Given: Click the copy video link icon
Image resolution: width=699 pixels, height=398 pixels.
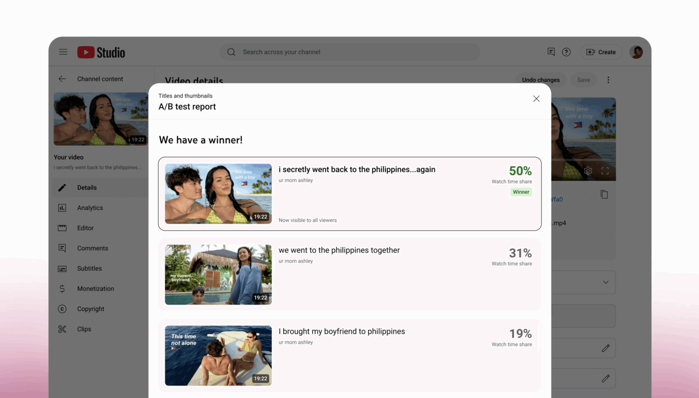Looking at the screenshot, I should (604, 194).
